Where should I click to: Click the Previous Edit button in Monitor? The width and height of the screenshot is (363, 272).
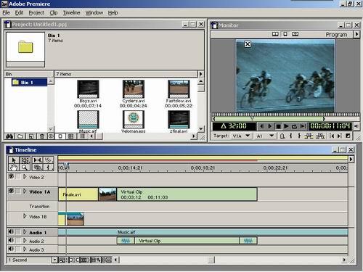332,136
